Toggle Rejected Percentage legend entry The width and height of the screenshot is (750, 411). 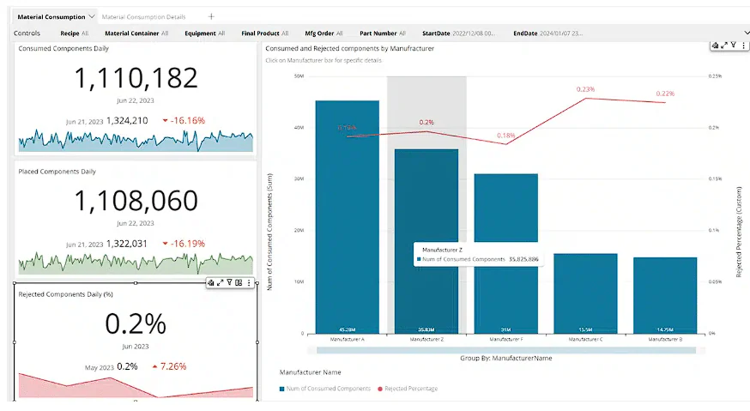[408, 389]
